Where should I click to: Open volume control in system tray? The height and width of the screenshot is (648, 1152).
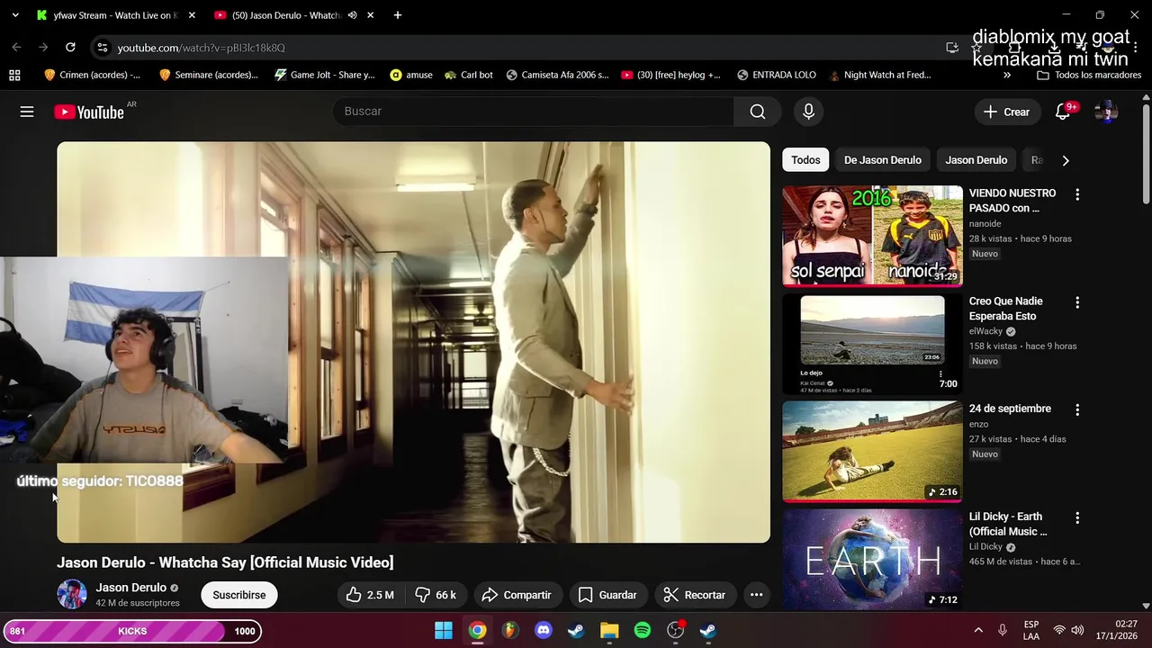[x=1077, y=631]
